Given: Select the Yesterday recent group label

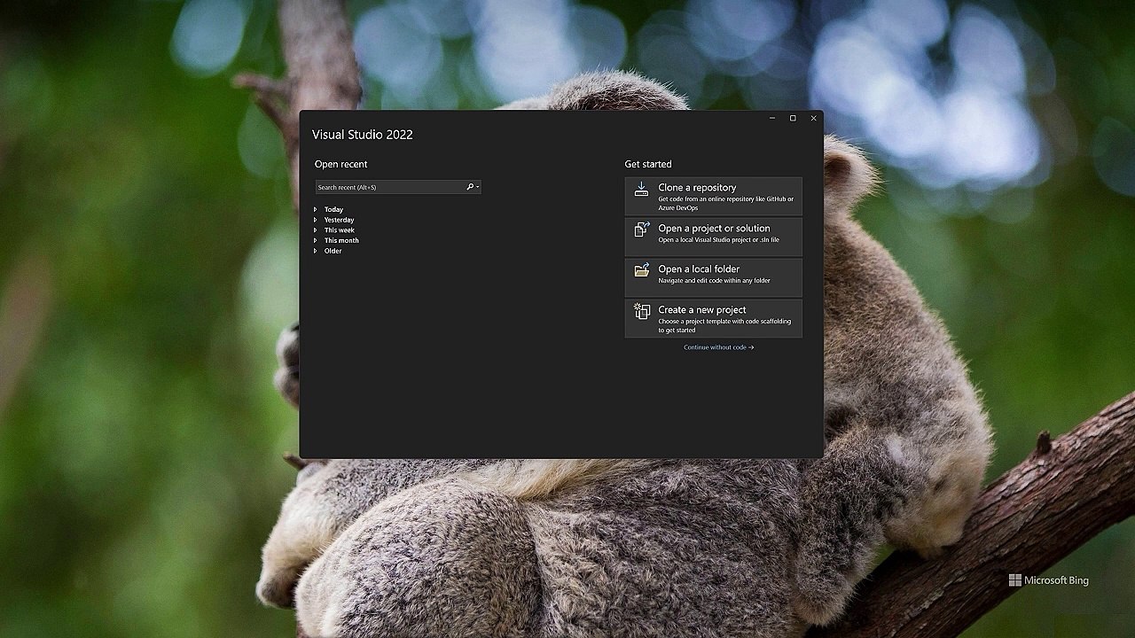Looking at the screenshot, I should coord(339,220).
